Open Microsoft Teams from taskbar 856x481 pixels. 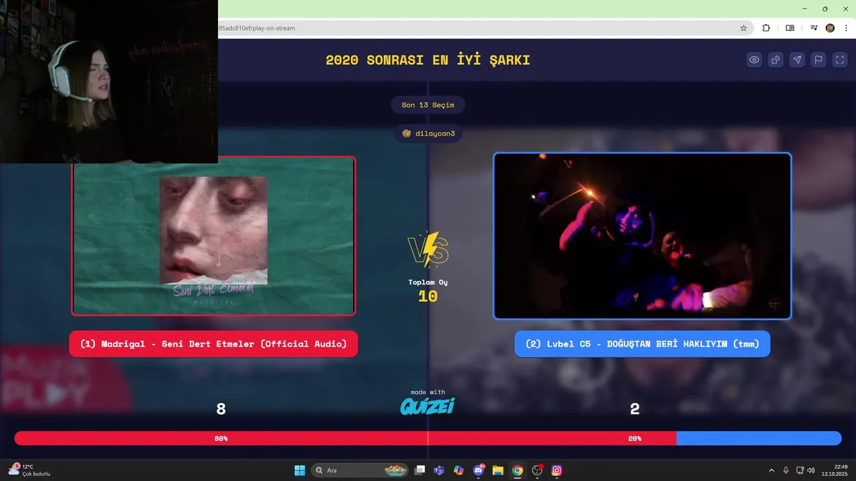(439, 470)
